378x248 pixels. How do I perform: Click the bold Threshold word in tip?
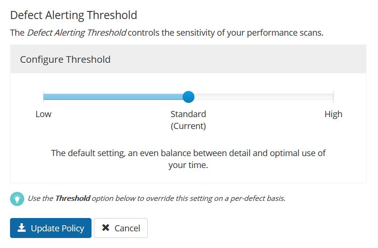coord(72,198)
